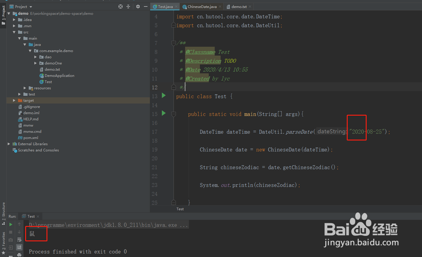Expand the target folder
Viewport: 422px width, 257px height.
point(14,101)
